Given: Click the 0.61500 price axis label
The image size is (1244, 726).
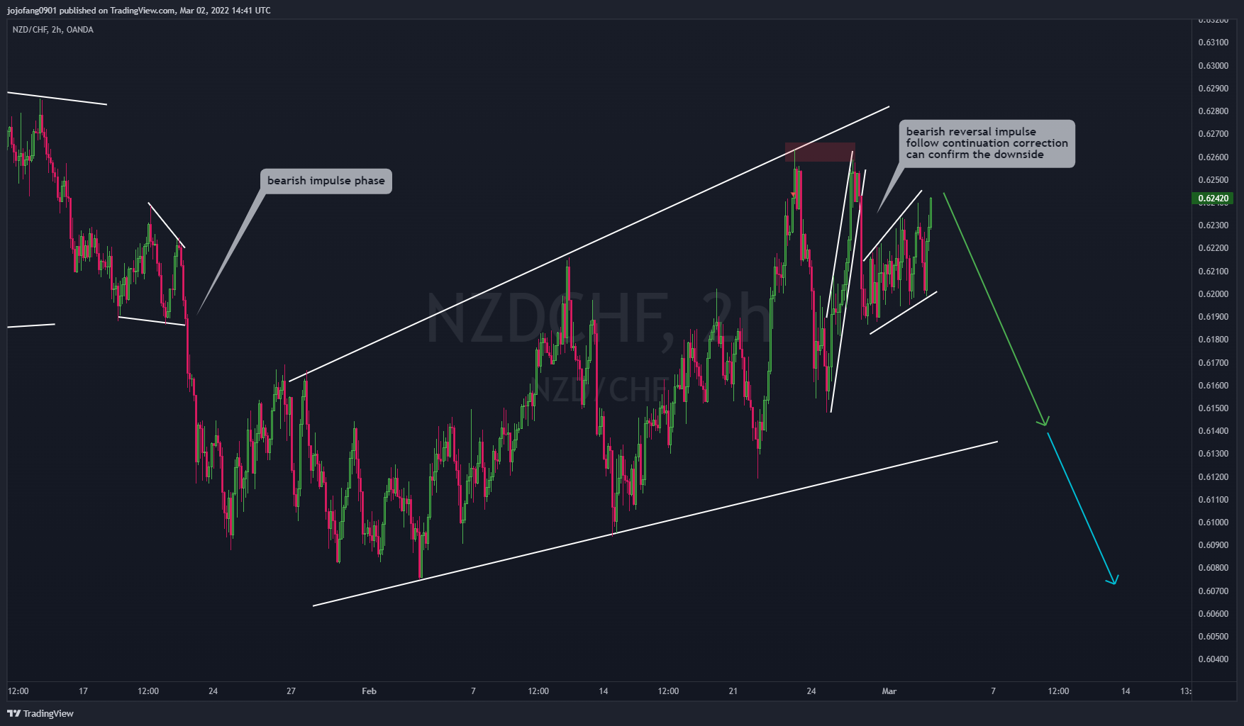Looking at the screenshot, I should coord(1213,408).
